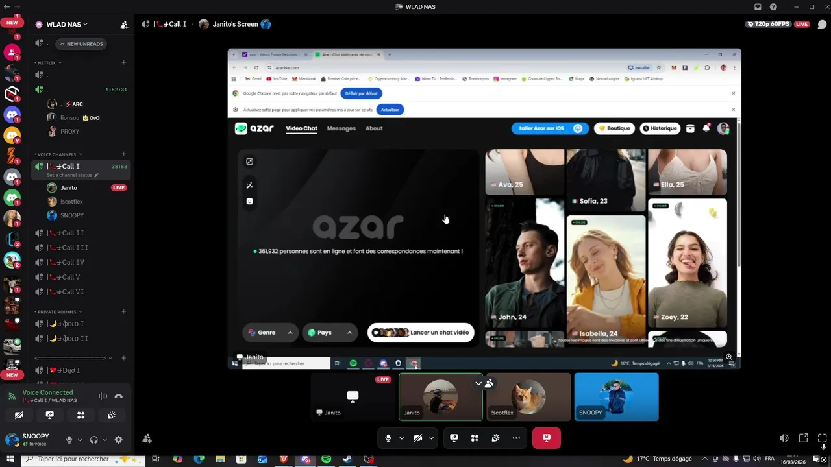Share your screen from the call control bar
Image resolution: width=831 pixels, height=467 pixels.
click(x=454, y=438)
